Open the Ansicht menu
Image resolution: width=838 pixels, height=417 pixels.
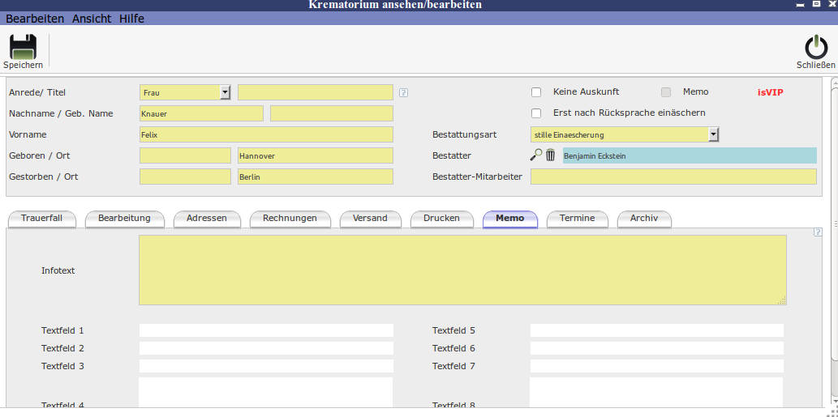click(x=92, y=19)
